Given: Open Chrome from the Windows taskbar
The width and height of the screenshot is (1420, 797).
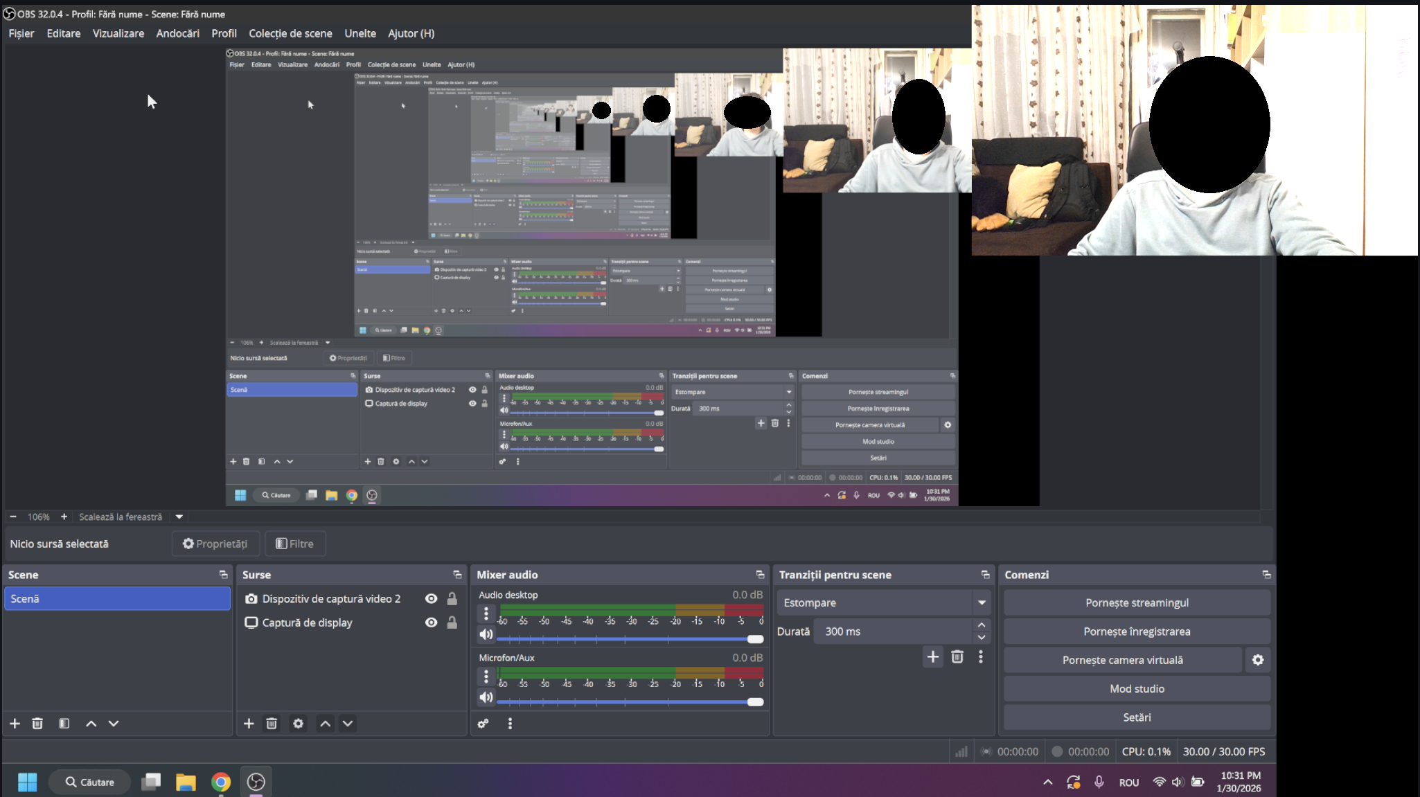Looking at the screenshot, I should (221, 782).
